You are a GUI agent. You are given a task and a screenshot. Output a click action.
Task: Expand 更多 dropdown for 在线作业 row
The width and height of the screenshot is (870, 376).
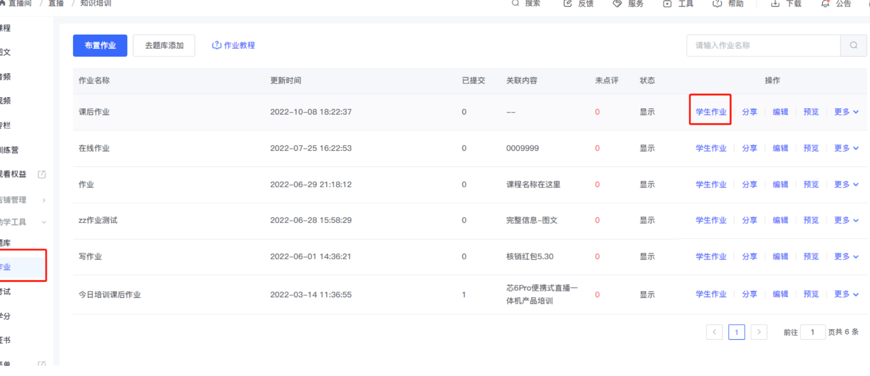click(846, 148)
